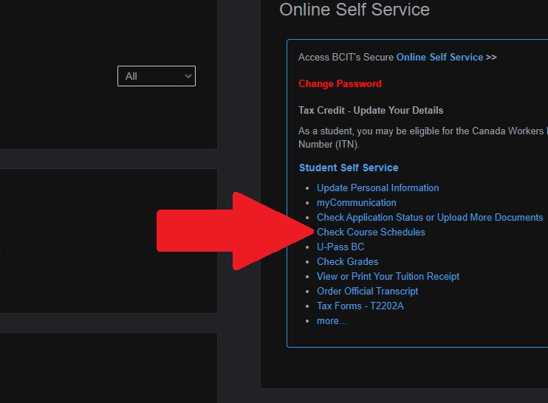548x403 pixels.
Task: Open the Order Official Transcript link
Action: 367,292
